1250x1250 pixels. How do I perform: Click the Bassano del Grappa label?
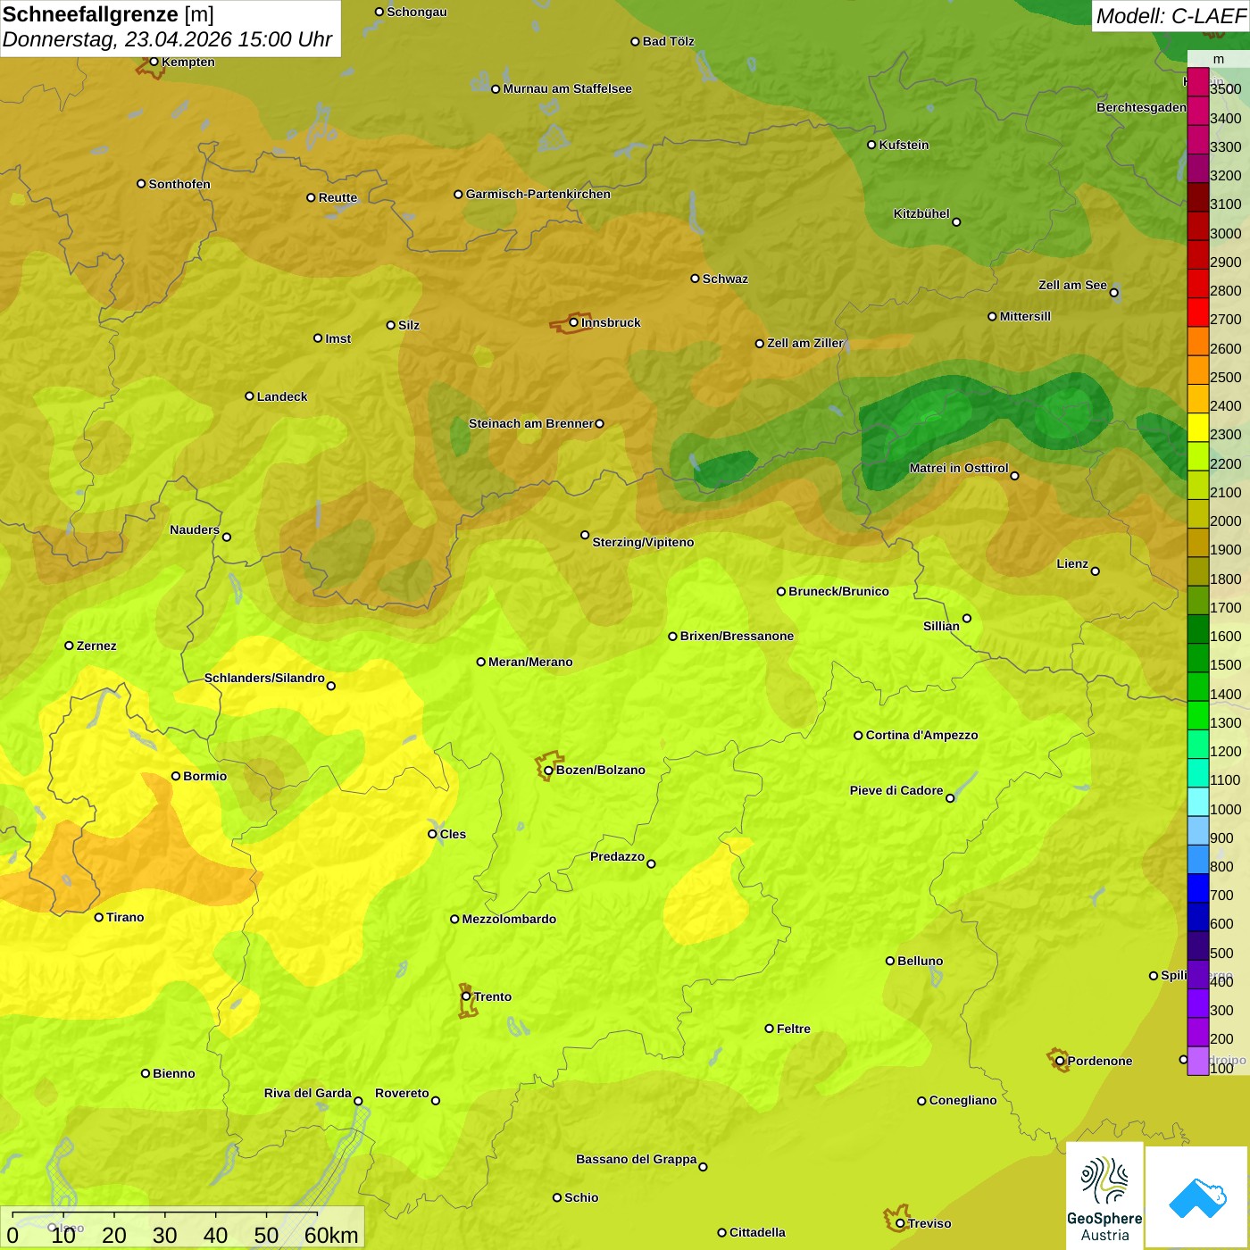(x=637, y=1159)
